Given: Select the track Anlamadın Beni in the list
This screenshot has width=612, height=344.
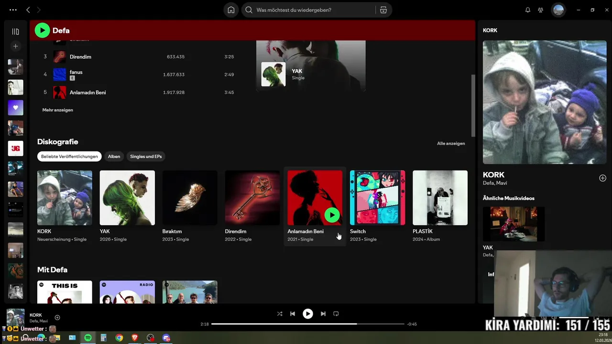Looking at the screenshot, I should pyautogui.click(x=87, y=92).
